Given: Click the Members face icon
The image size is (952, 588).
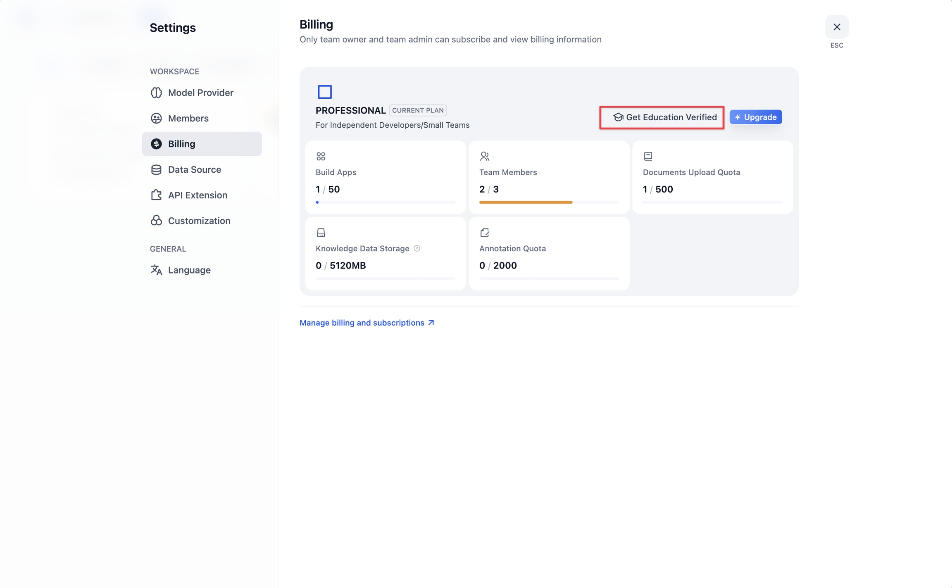Looking at the screenshot, I should click(156, 118).
